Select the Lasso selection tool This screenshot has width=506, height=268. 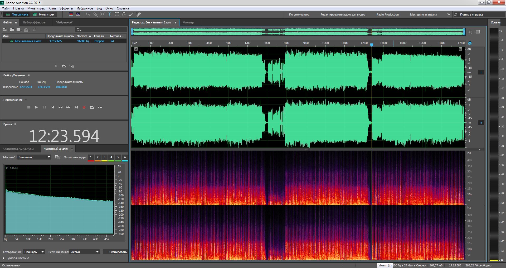coord(124,14)
